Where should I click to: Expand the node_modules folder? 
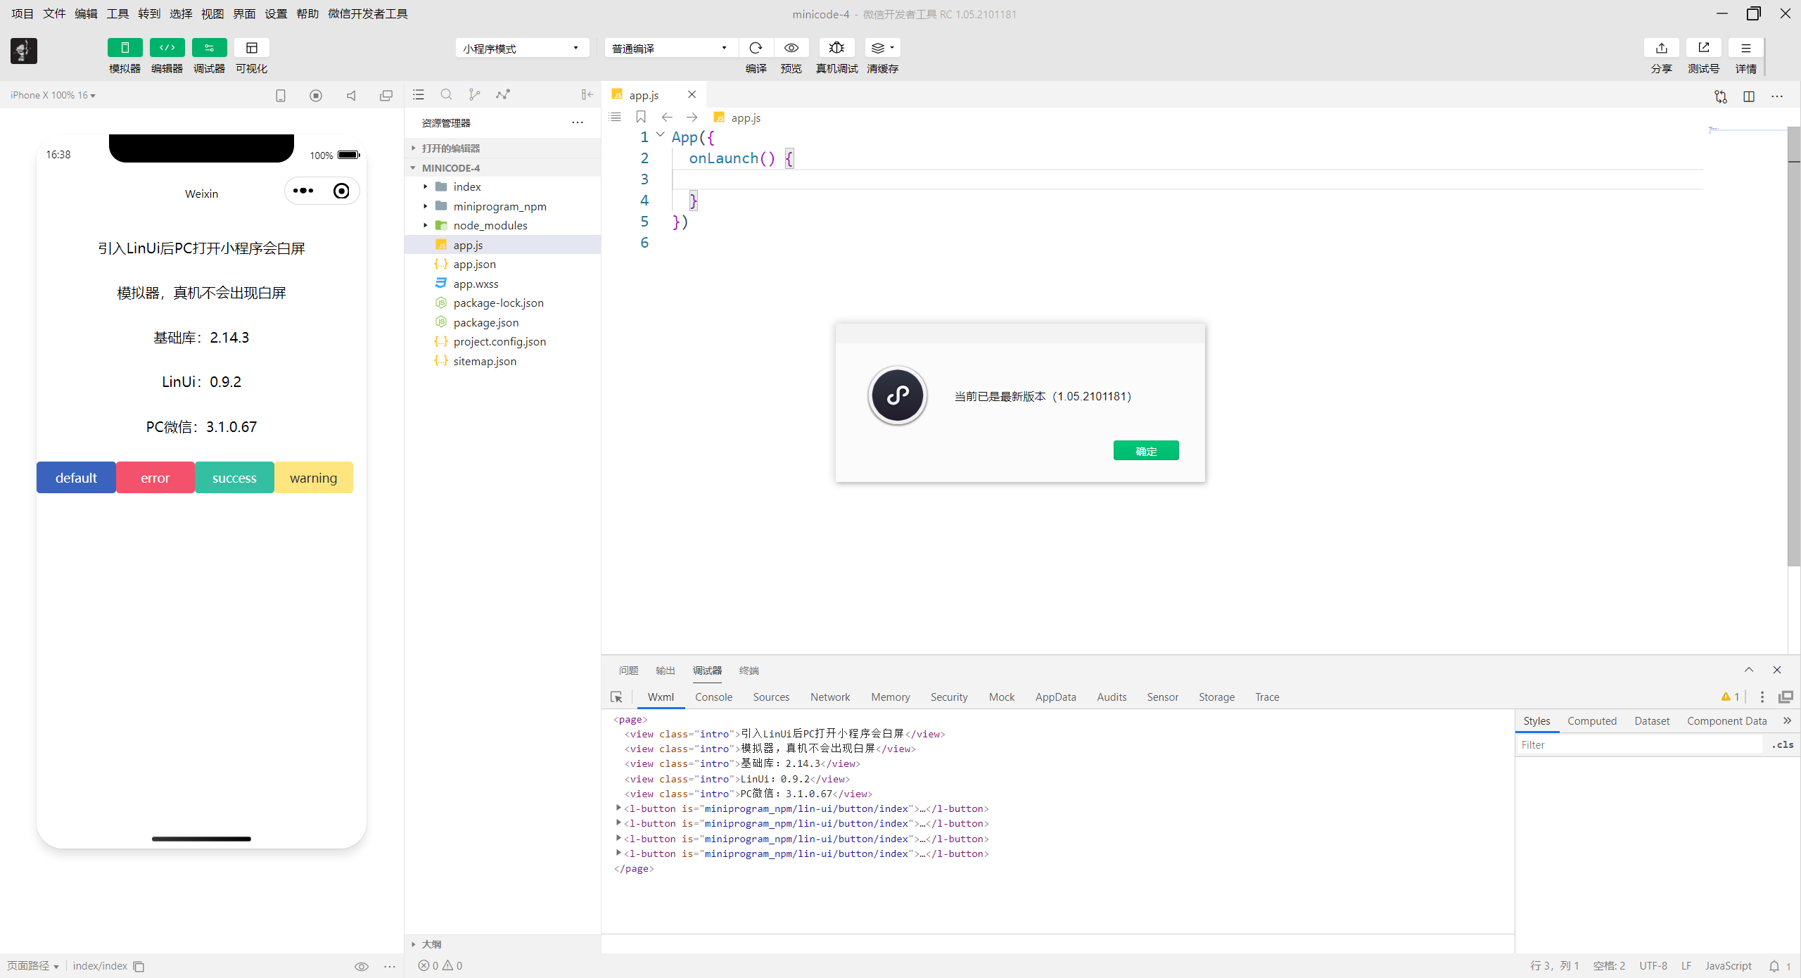coord(425,225)
